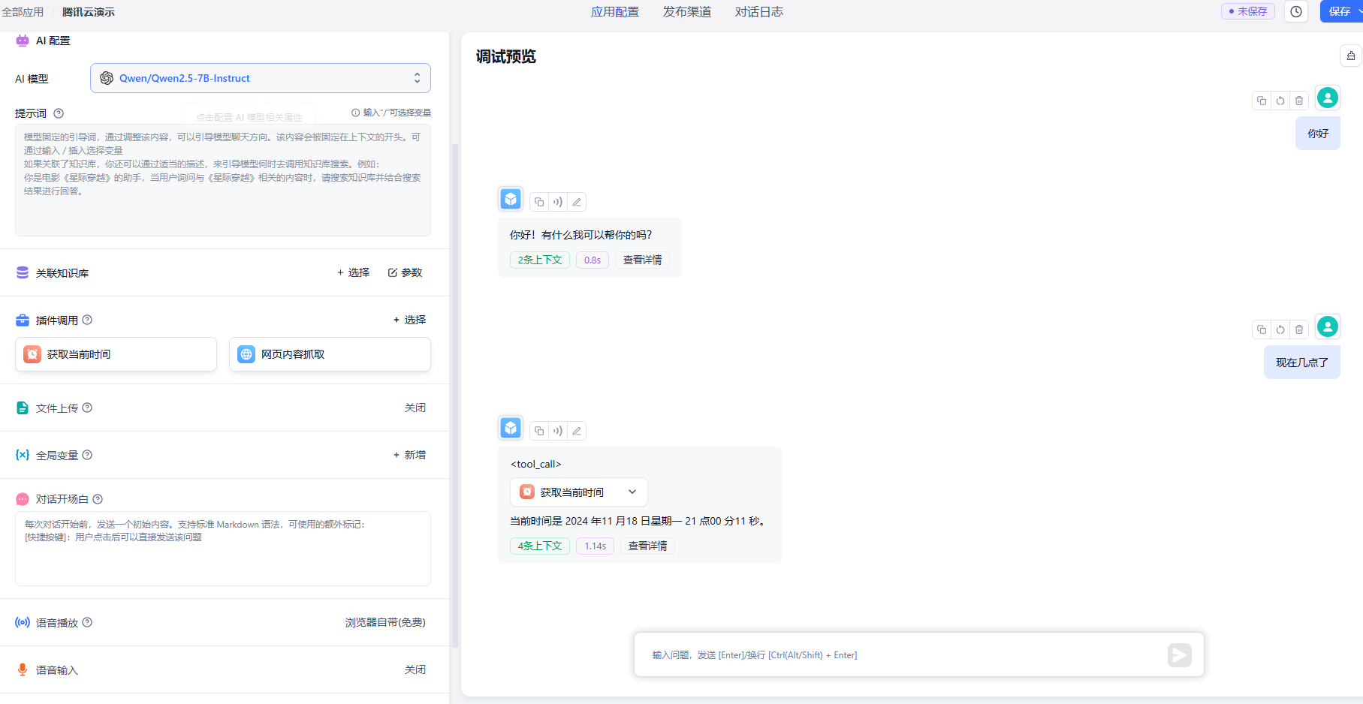Click the 4条上下文 tag
The width and height of the screenshot is (1363, 704).
540,546
